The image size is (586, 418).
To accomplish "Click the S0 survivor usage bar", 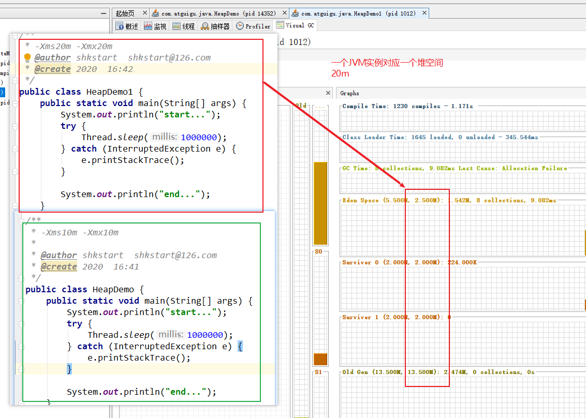I will point(320,359).
